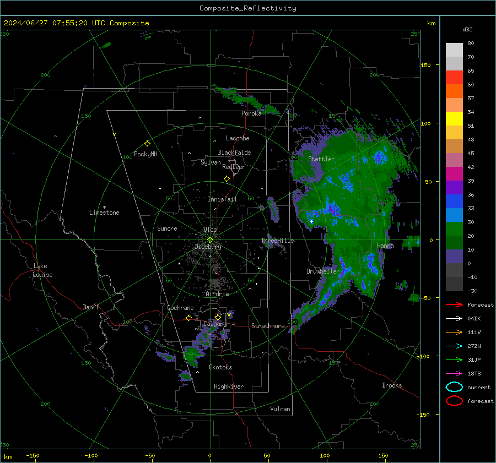
Task: Click the Brooks label
Action: (392, 385)
